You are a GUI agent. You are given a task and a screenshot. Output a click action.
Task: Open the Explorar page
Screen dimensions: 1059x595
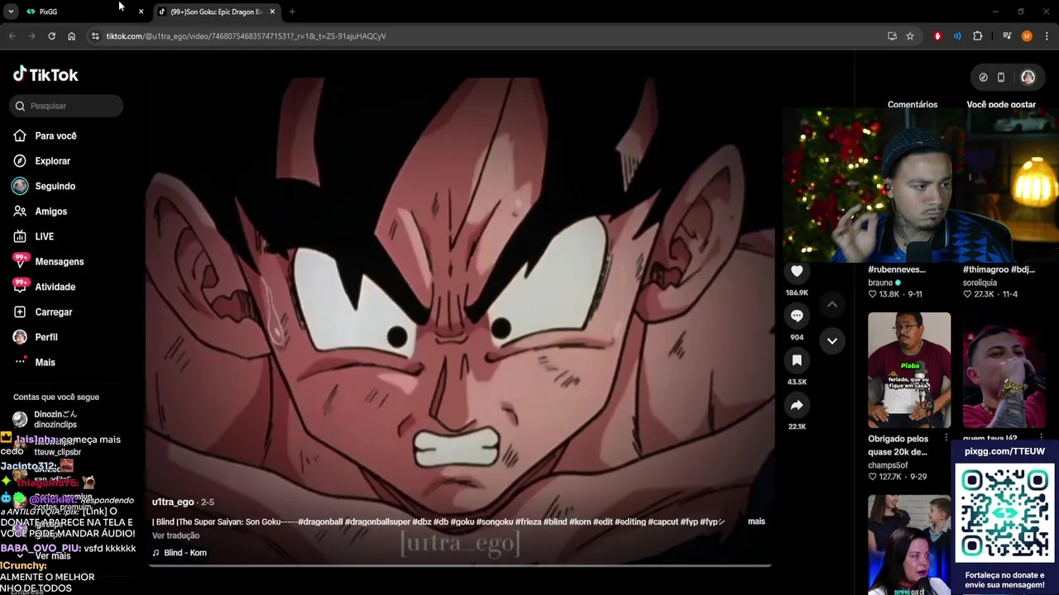click(52, 161)
